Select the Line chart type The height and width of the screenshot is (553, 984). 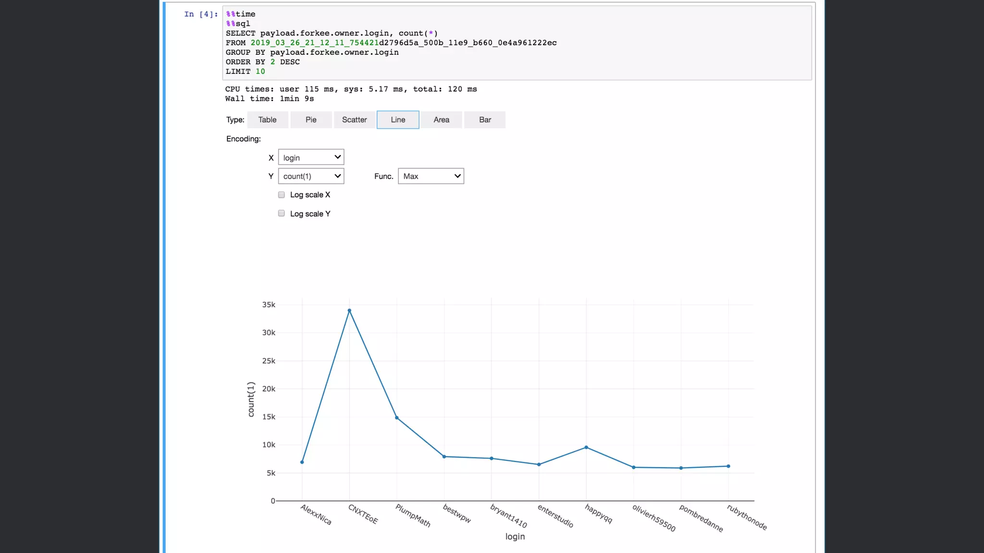(398, 120)
